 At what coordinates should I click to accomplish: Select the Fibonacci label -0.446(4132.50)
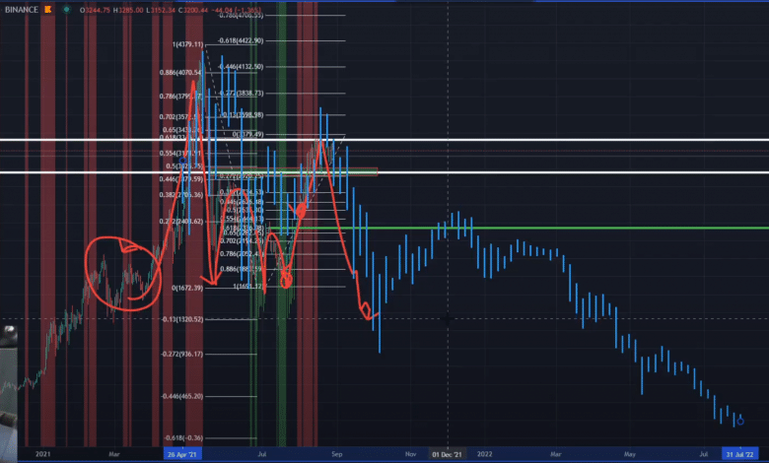click(x=241, y=66)
